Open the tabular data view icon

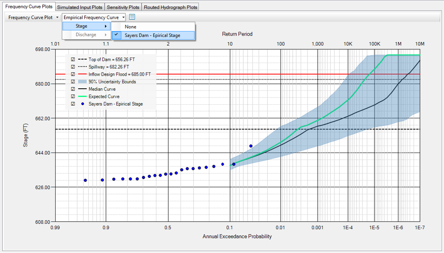[x=132, y=17]
